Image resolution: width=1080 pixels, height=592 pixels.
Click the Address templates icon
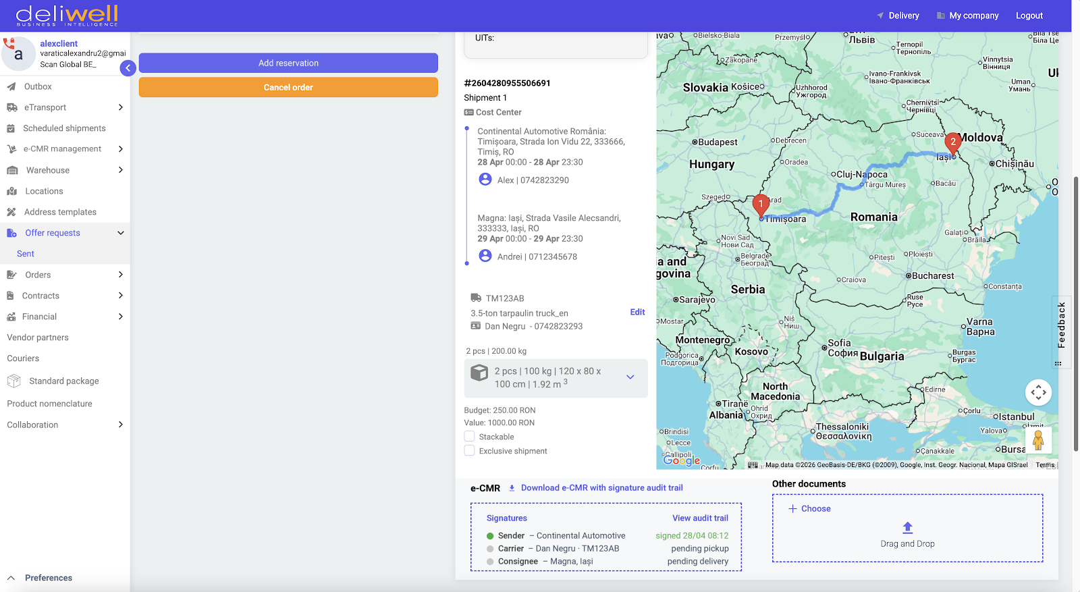tap(11, 212)
